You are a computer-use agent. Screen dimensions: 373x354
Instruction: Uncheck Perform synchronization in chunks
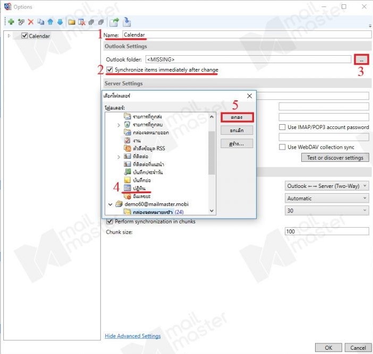click(x=109, y=221)
